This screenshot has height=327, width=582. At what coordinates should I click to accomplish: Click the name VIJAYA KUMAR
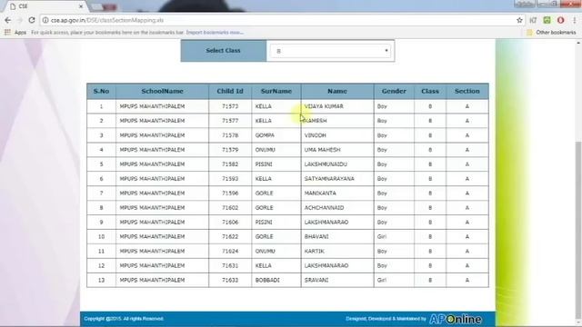click(324, 106)
